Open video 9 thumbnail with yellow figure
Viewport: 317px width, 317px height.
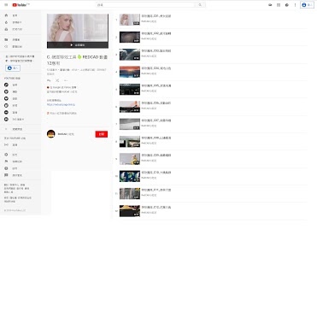130,159
